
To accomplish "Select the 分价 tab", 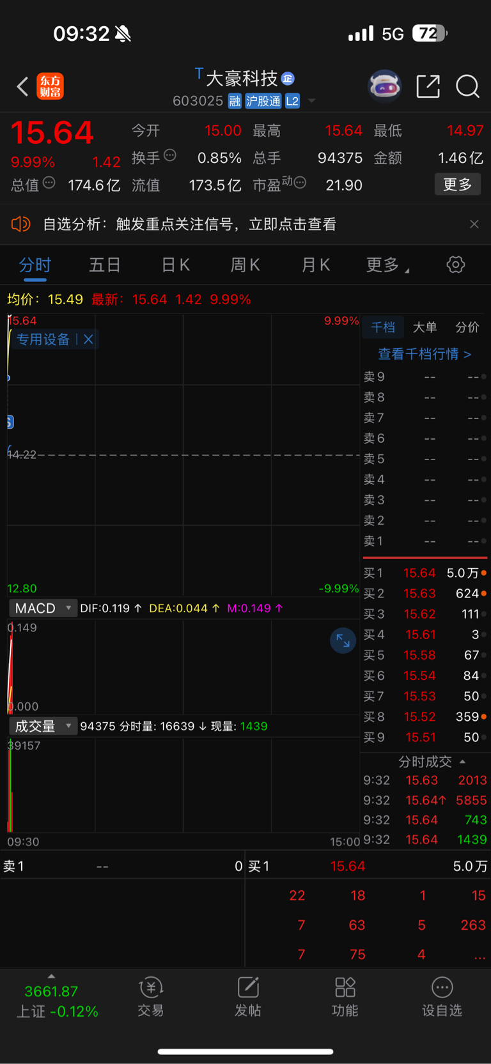I will click(467, 327).
